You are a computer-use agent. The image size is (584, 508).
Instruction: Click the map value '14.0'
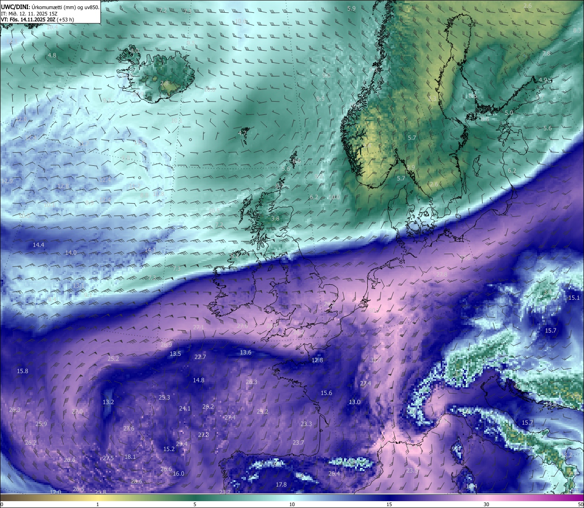point(71,252)
